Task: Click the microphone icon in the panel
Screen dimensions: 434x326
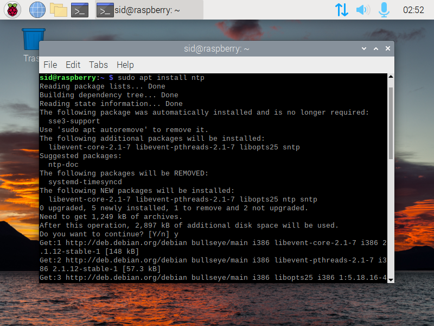Action: tap(384, 10)
